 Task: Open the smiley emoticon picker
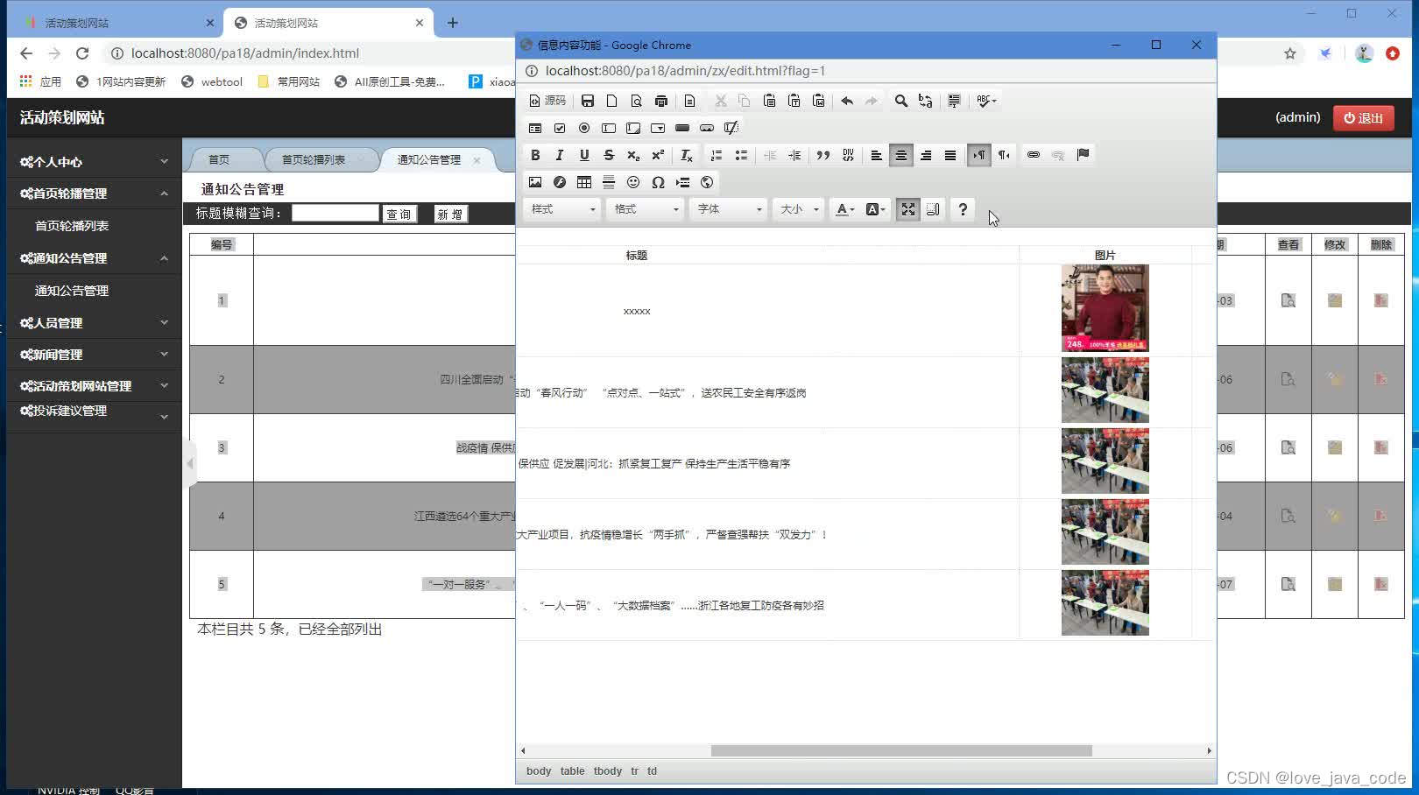(633, 182)
